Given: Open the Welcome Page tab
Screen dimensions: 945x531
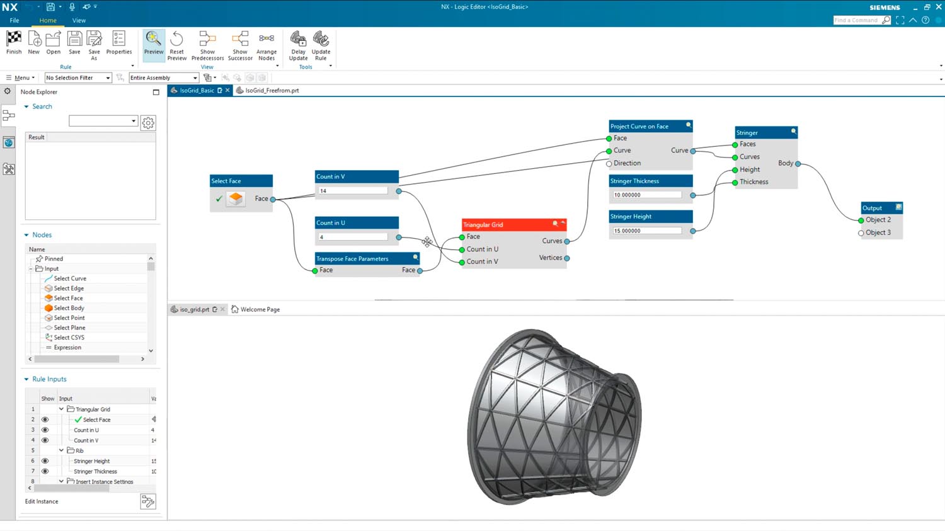Looking at the screenshot, I should (260, 309).
